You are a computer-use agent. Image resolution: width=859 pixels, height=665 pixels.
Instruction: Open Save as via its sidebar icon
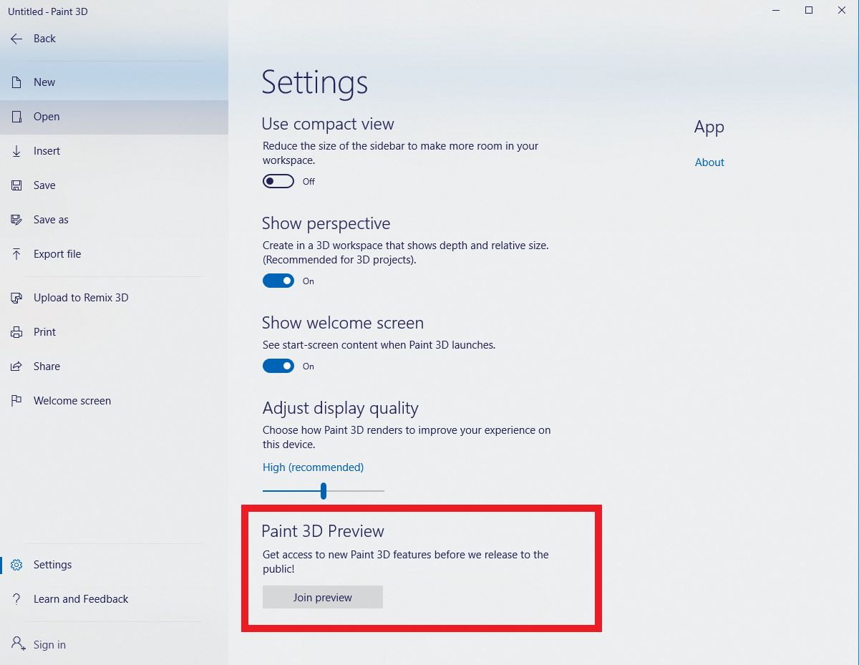pos(16,219)
